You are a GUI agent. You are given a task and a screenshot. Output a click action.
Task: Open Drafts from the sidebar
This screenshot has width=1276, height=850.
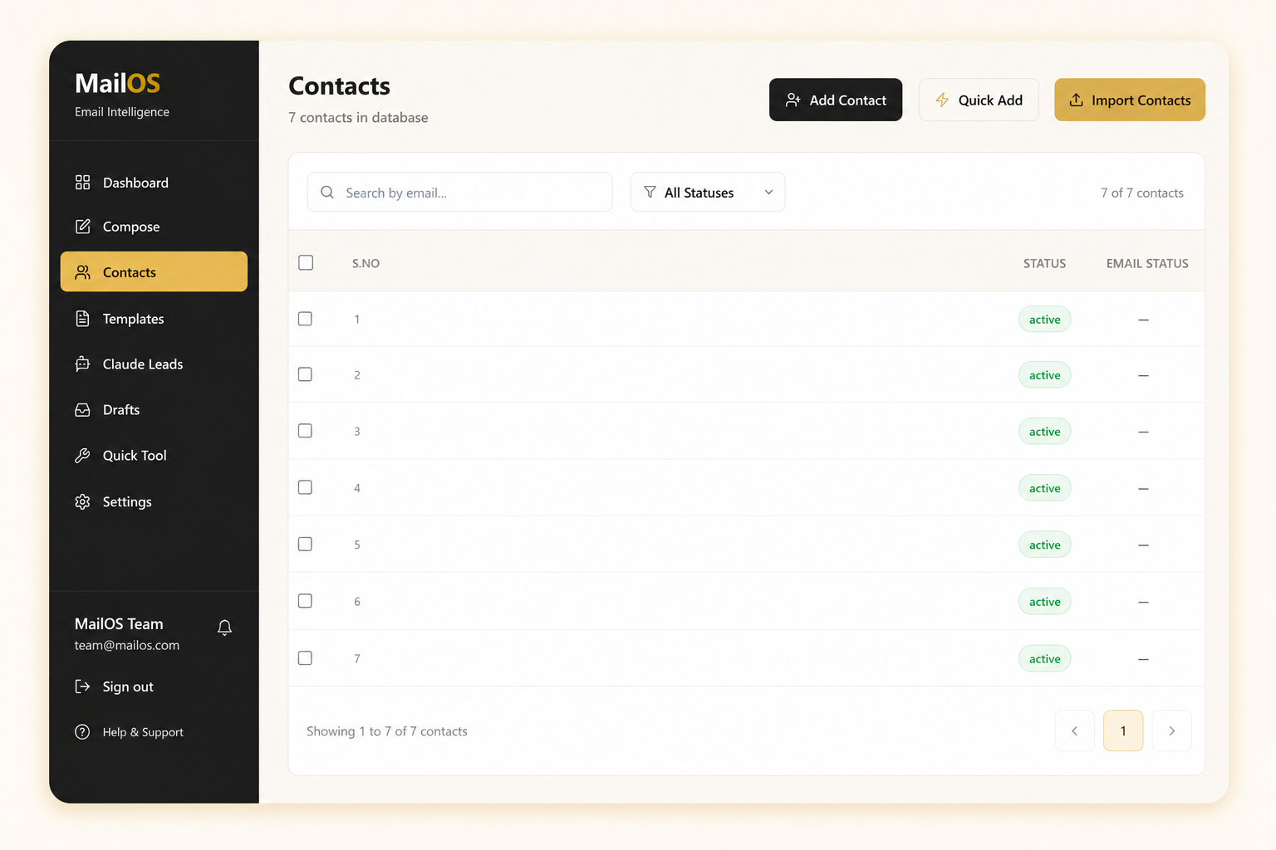(154, 410)
